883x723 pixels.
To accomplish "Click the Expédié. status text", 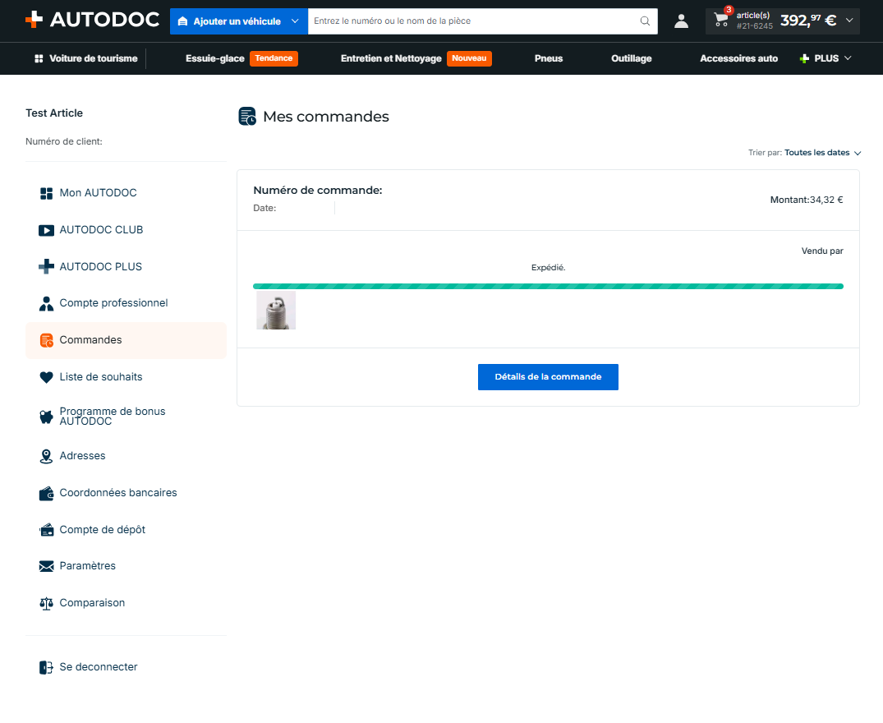I will click(548, 268).
